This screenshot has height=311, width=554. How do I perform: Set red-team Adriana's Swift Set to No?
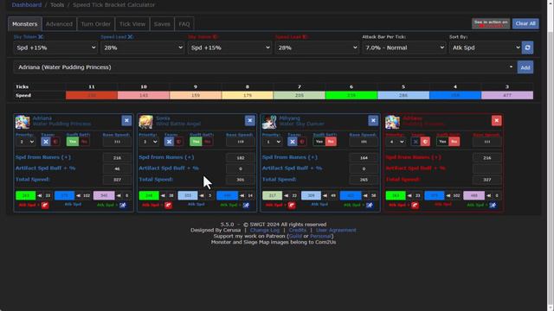(x=454, y=142)
